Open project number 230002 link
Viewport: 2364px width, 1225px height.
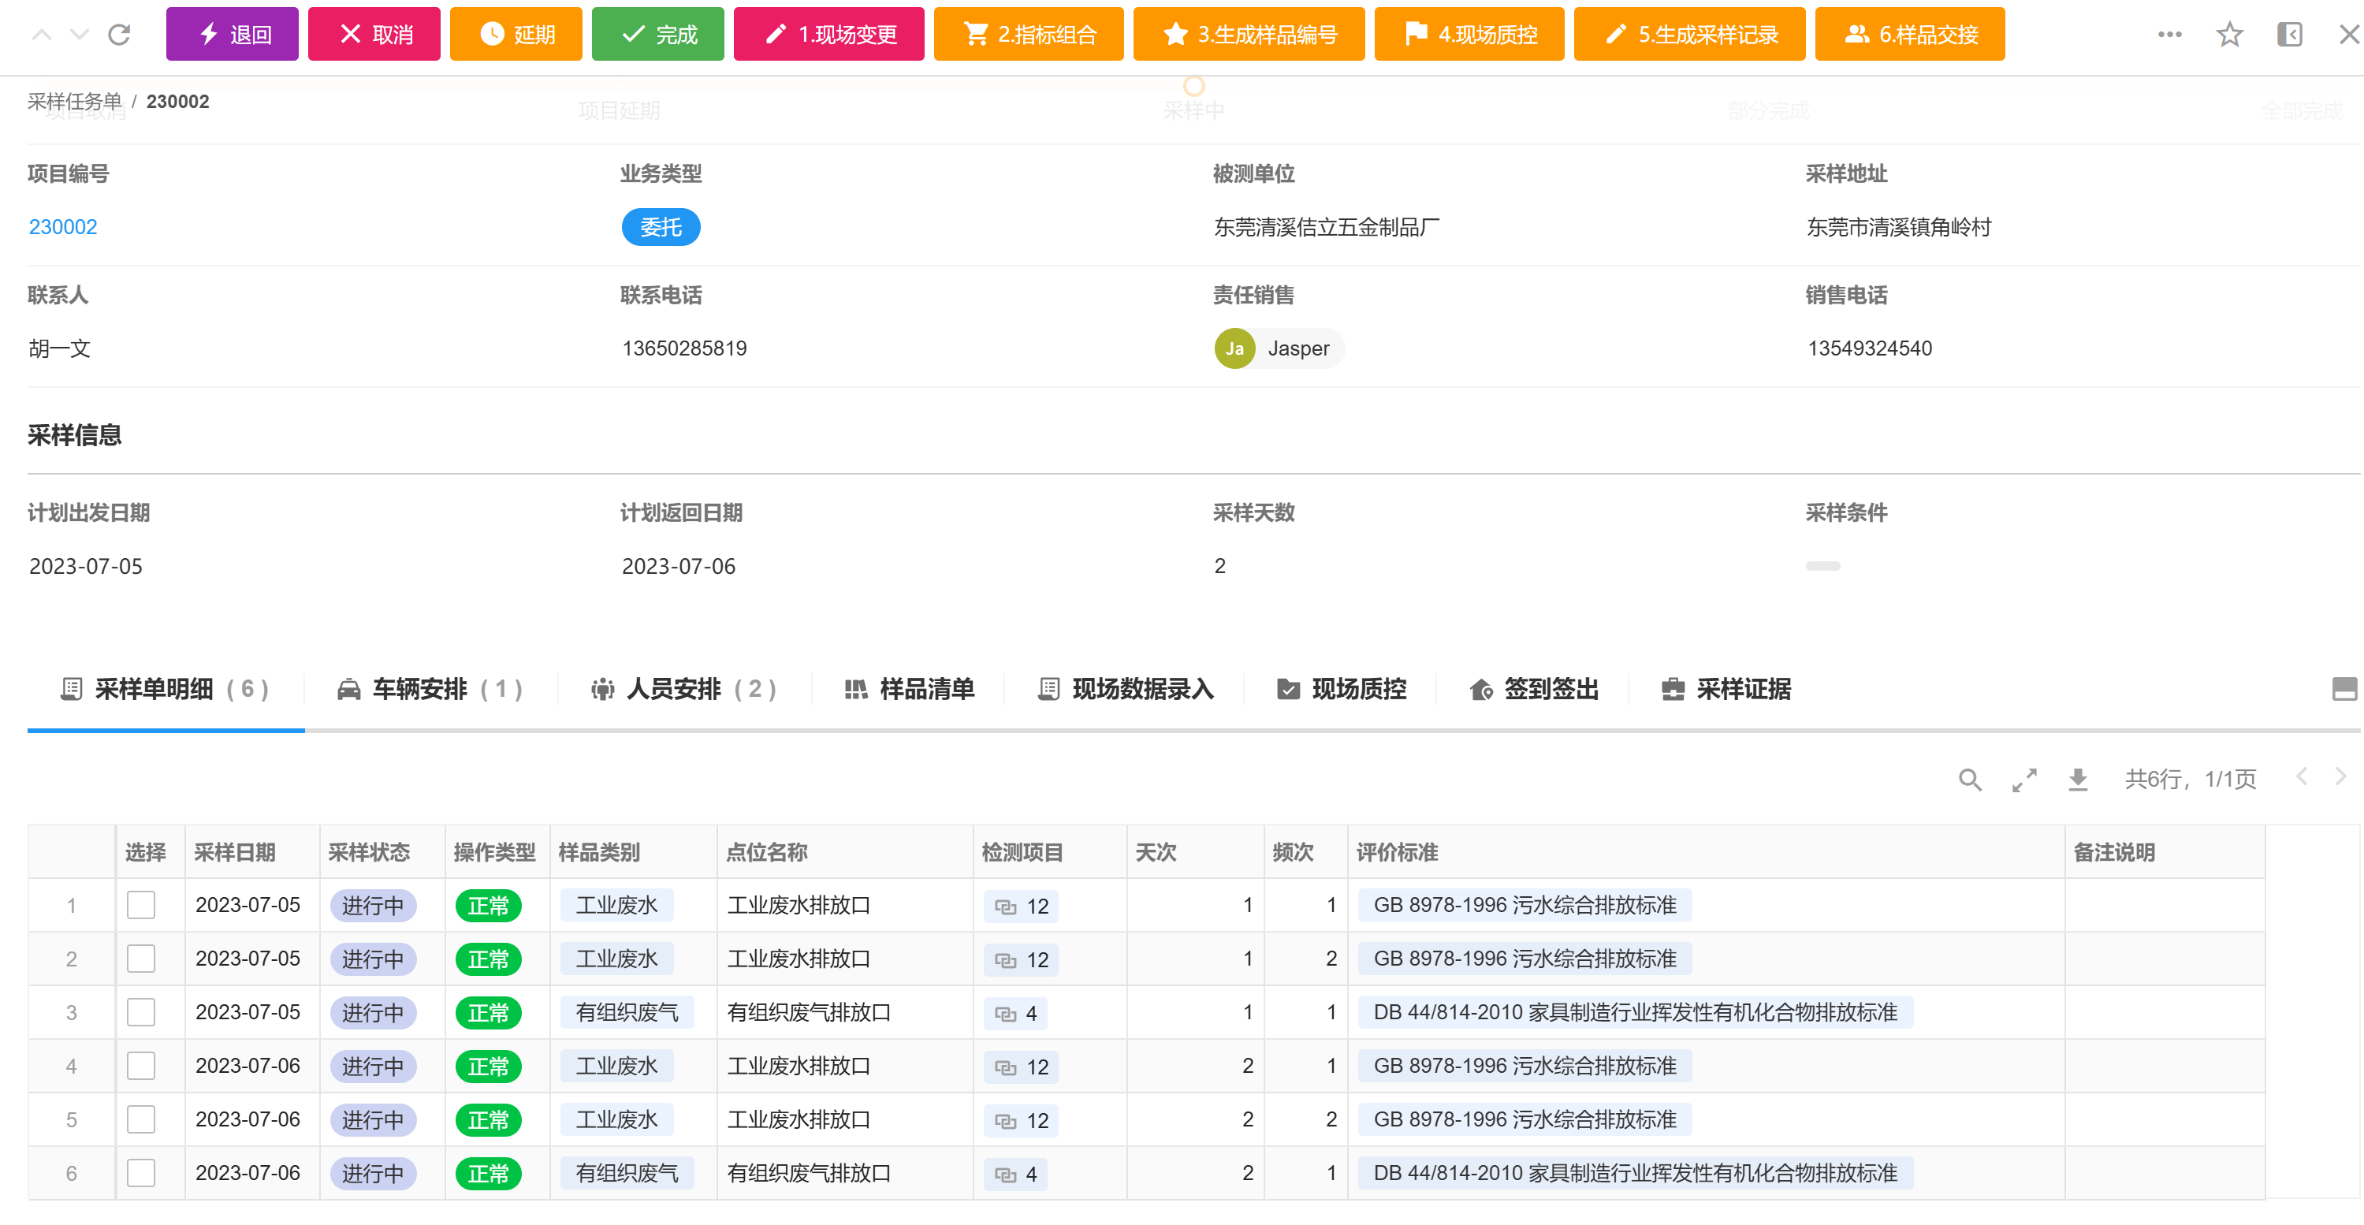point(62,227)
